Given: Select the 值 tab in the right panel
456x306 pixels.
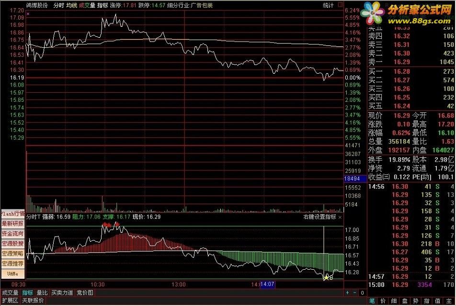Looking at the screenshot, I should 437,301.
